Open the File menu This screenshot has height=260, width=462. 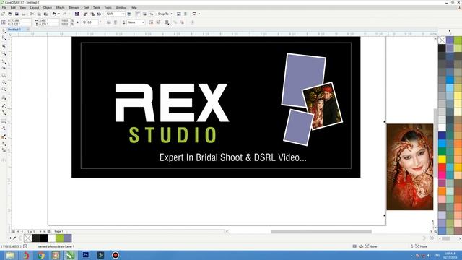[x=4, y=8]
